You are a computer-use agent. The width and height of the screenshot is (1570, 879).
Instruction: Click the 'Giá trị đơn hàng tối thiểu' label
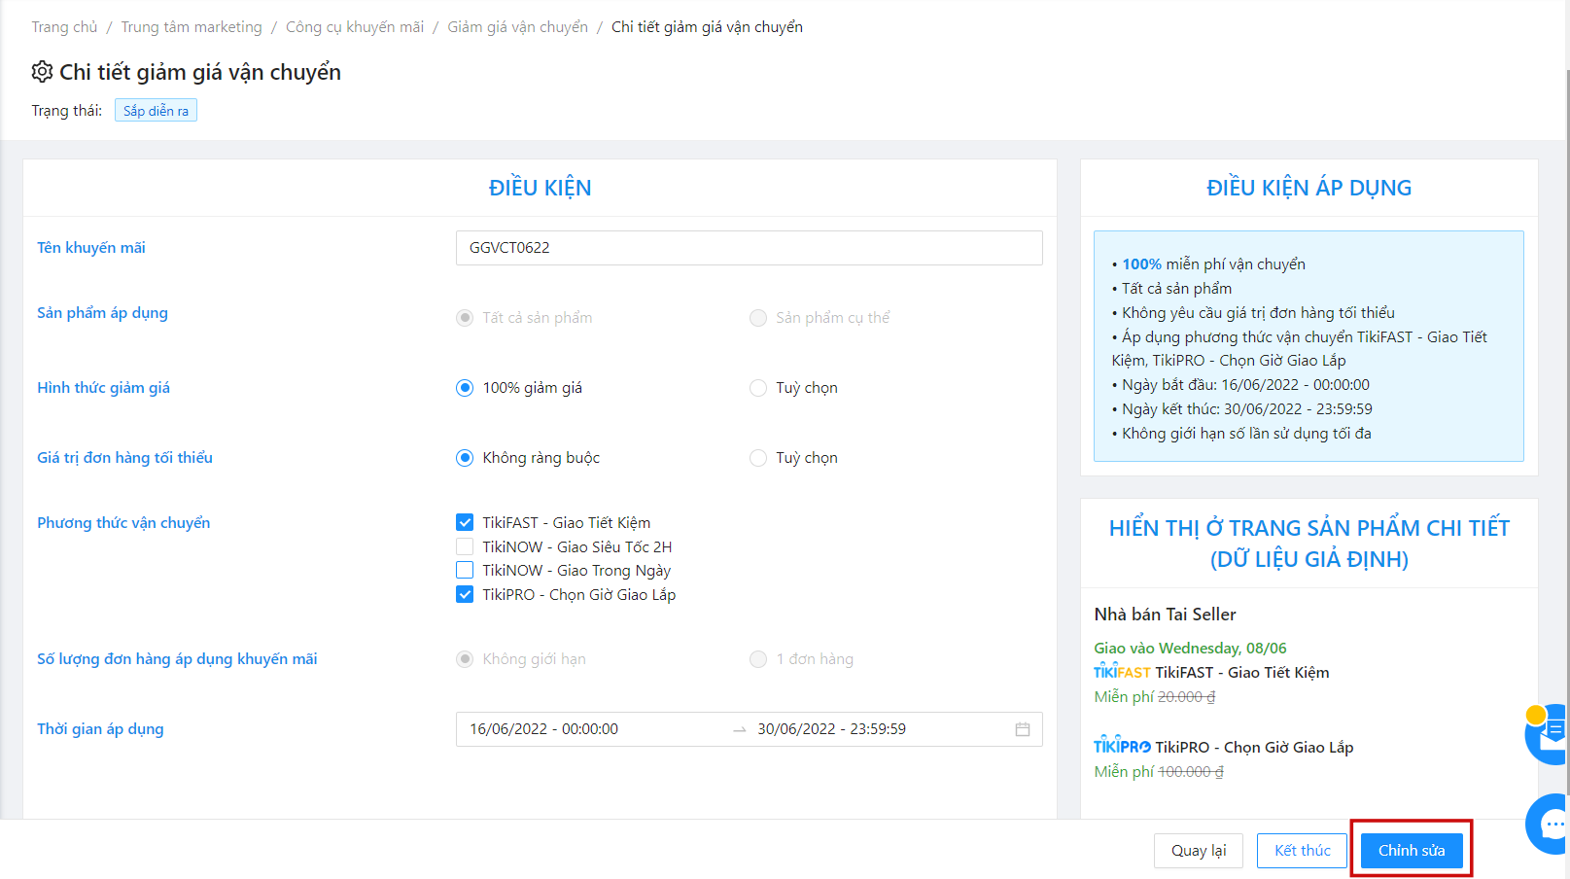(124, 458)
